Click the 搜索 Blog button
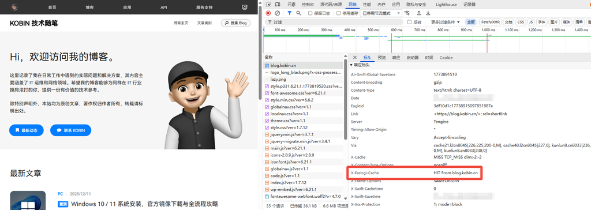Image resolution: width=591 pixels, height=210 pixels. point(235,23)
